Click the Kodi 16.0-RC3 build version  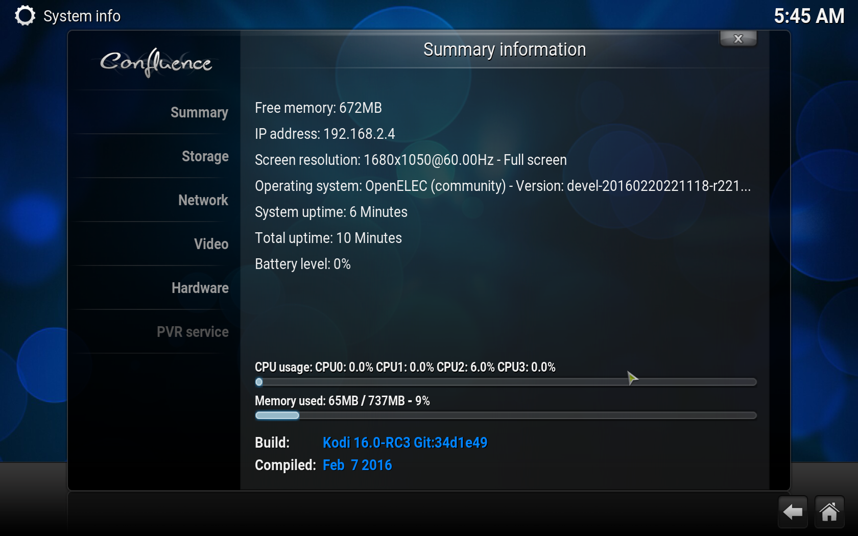click(x=405, y=443)
